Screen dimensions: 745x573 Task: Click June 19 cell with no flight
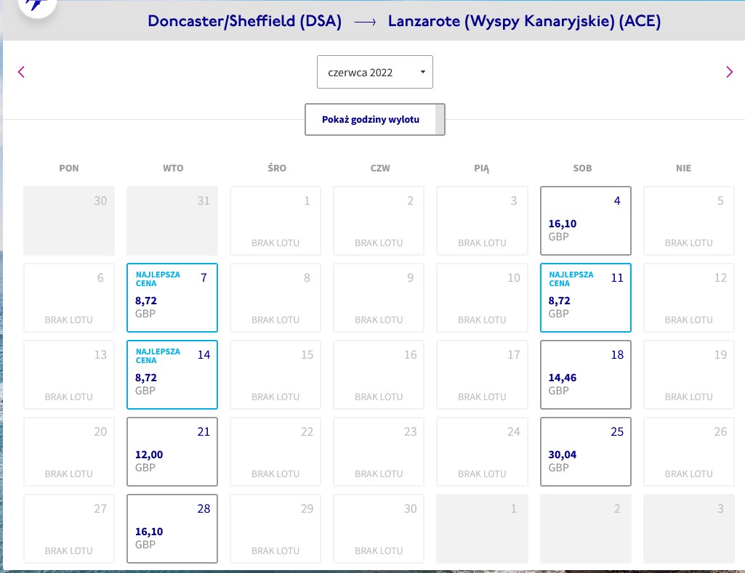coord(689,375)
